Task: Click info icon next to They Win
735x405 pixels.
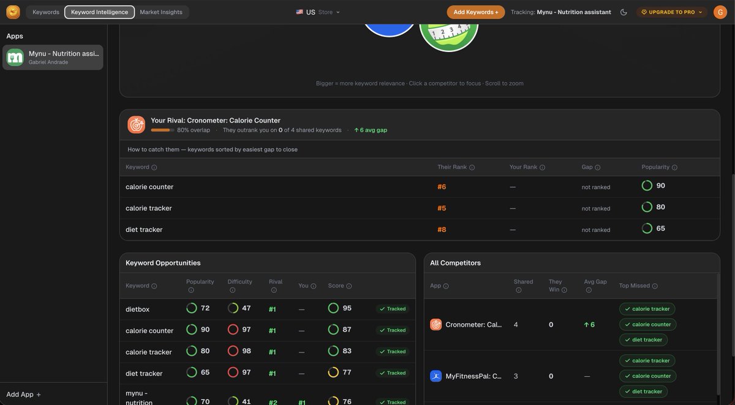Action: click(564, 291)
